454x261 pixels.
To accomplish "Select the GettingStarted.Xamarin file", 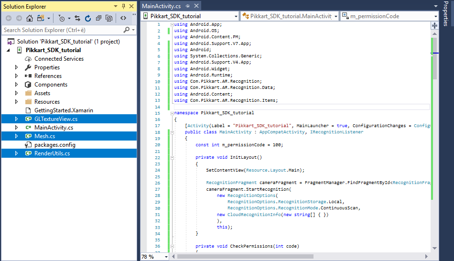I will click(64, 110).
